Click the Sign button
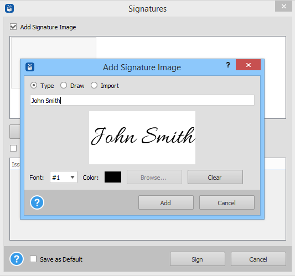The height and width of the screenshot is (276, 295). click(x=198, y=259)
